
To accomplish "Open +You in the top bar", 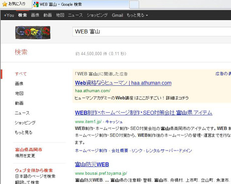I will click(x=9, y=15).
